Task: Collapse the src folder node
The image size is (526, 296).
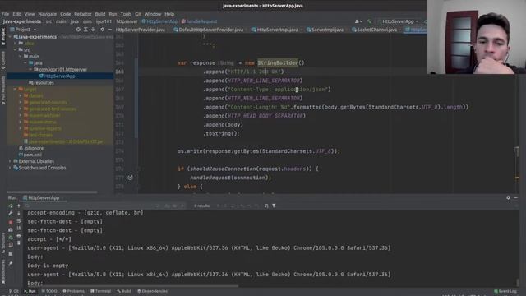Action: pyautogui.click(x=15, y=49)
